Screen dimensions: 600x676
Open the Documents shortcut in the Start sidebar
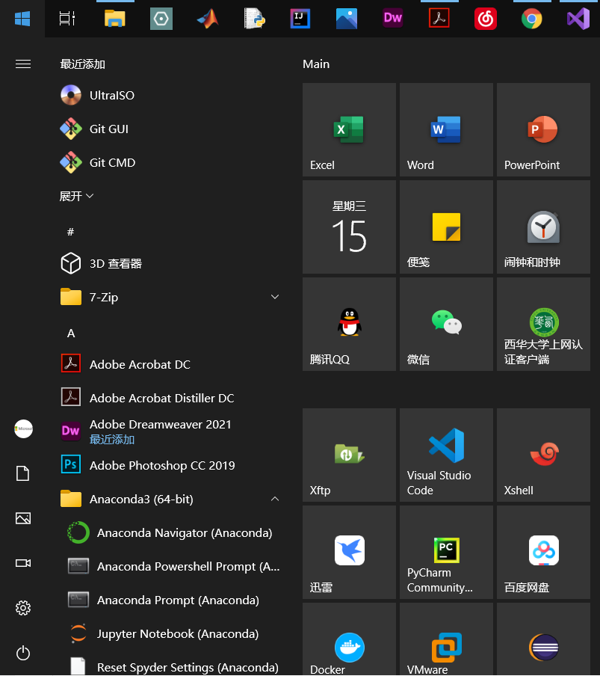[23, 473]
